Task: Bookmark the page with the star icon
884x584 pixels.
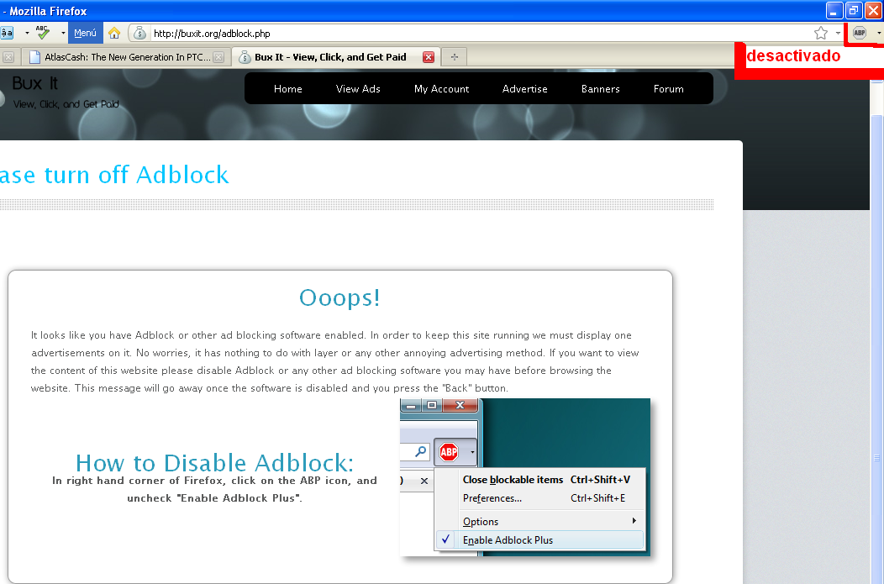Action: click(x=821, y=34)
